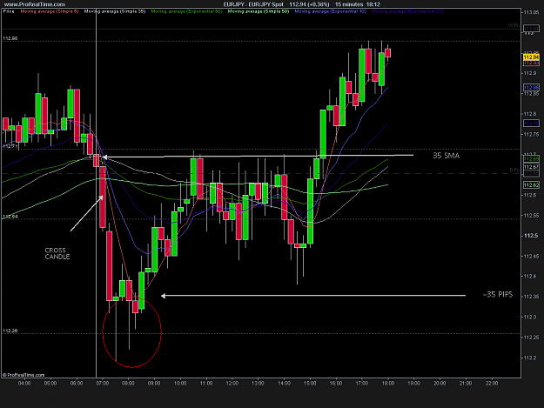This screenshot has width=544, height=408.
Task: Select the white 112.67 price tag
Action: point(531,167)
